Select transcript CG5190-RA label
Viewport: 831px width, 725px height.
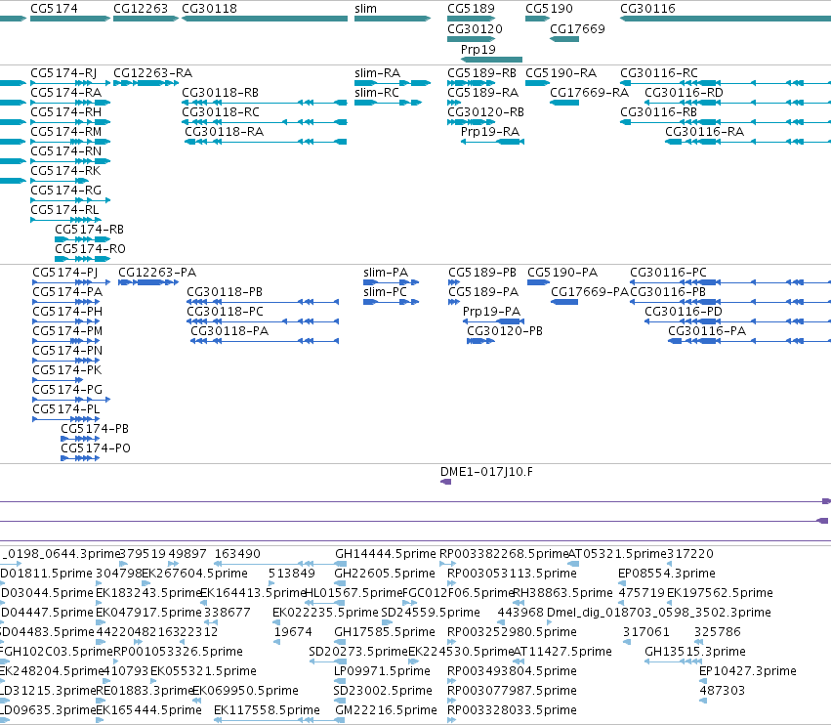[x=561, y=72]
